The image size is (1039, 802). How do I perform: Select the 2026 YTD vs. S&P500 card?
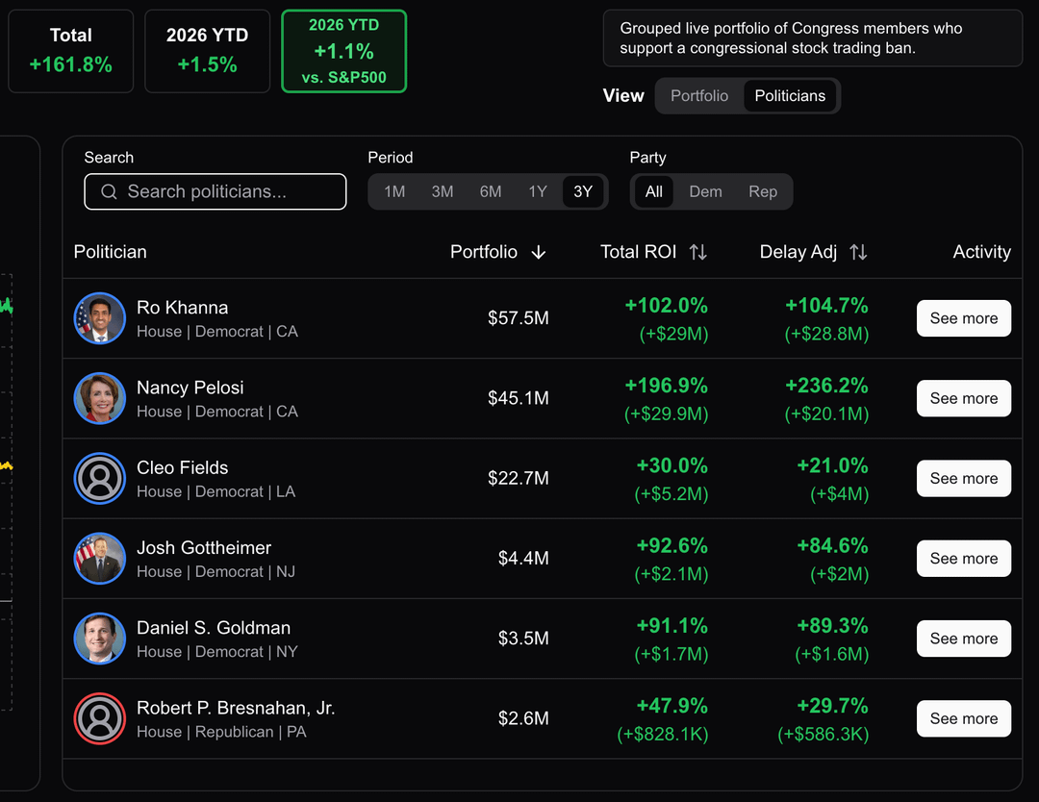tap(343, 52)
